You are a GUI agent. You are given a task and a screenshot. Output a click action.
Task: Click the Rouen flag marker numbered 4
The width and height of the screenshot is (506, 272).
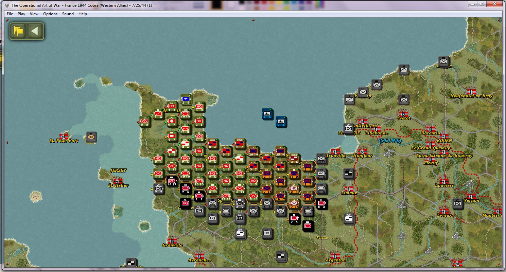[x=444, y=137]
